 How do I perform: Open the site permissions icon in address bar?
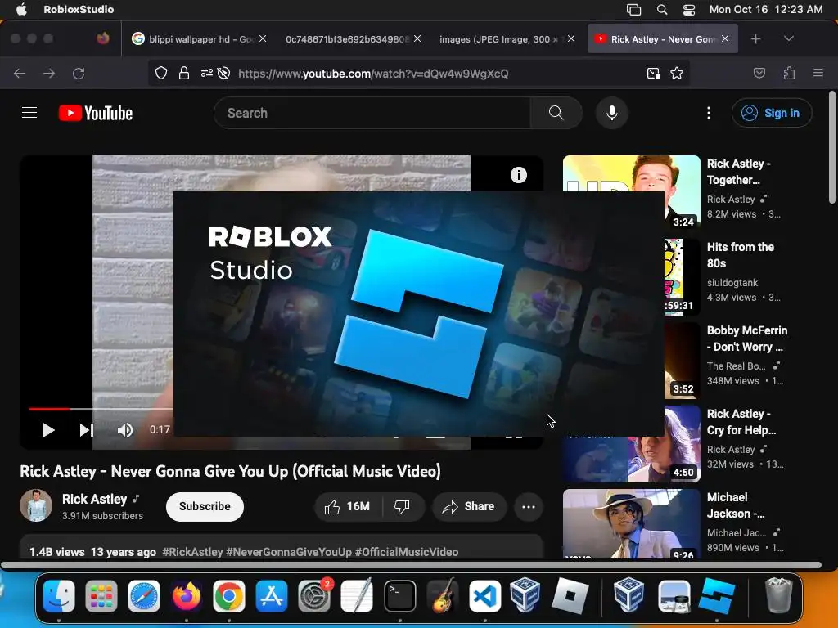coord(206,73)
